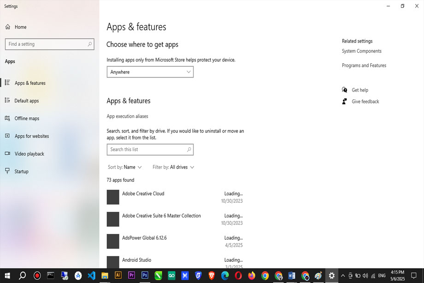Click the Get help link
Viewport: 424px width, 283px height.
click(x=360, y=90)
